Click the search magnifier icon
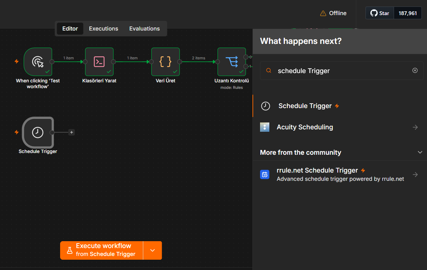This screenshot has width=427, height=270. [269, 70]
